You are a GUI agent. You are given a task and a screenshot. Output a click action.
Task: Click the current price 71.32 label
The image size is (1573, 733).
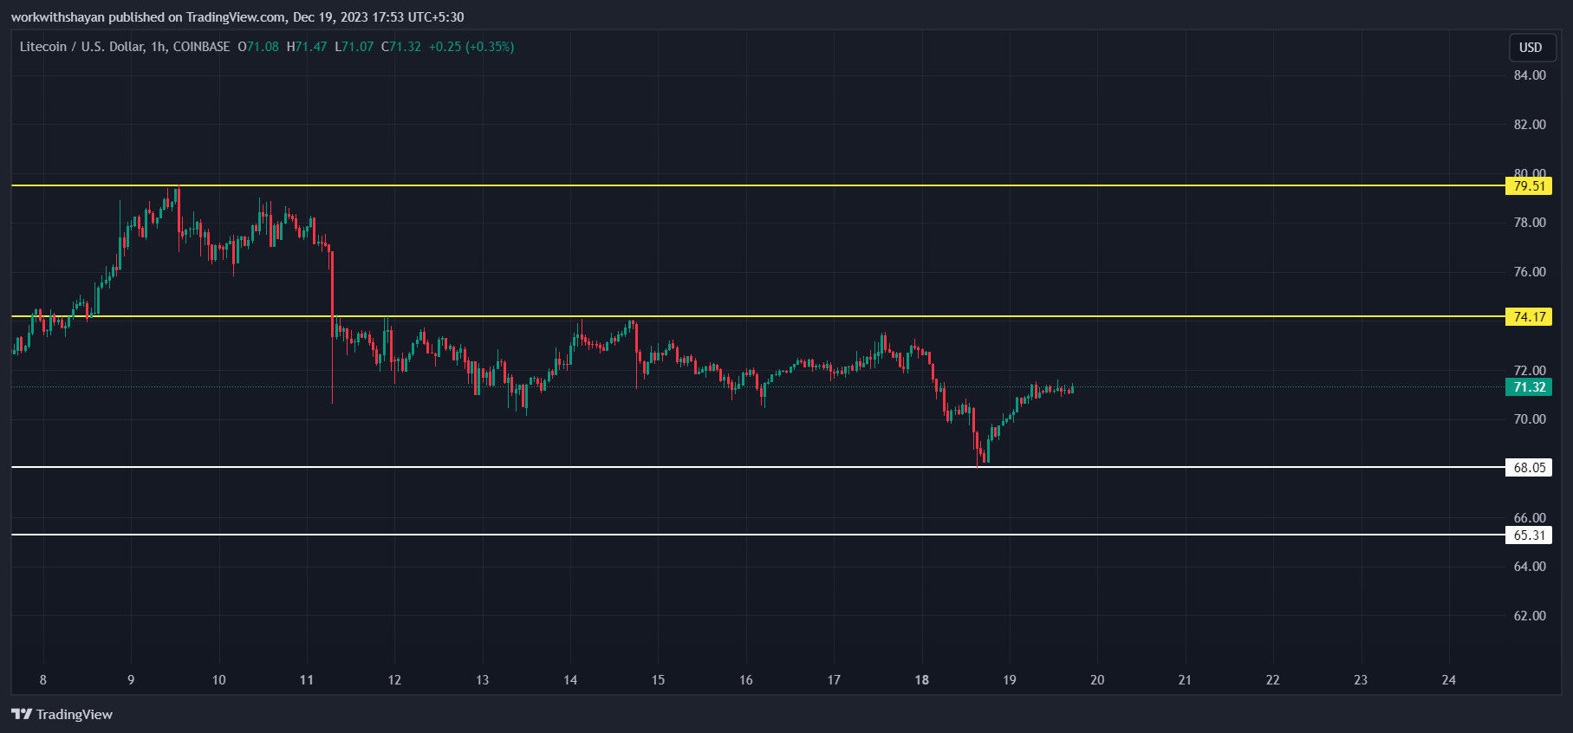tap(1529, 386)
